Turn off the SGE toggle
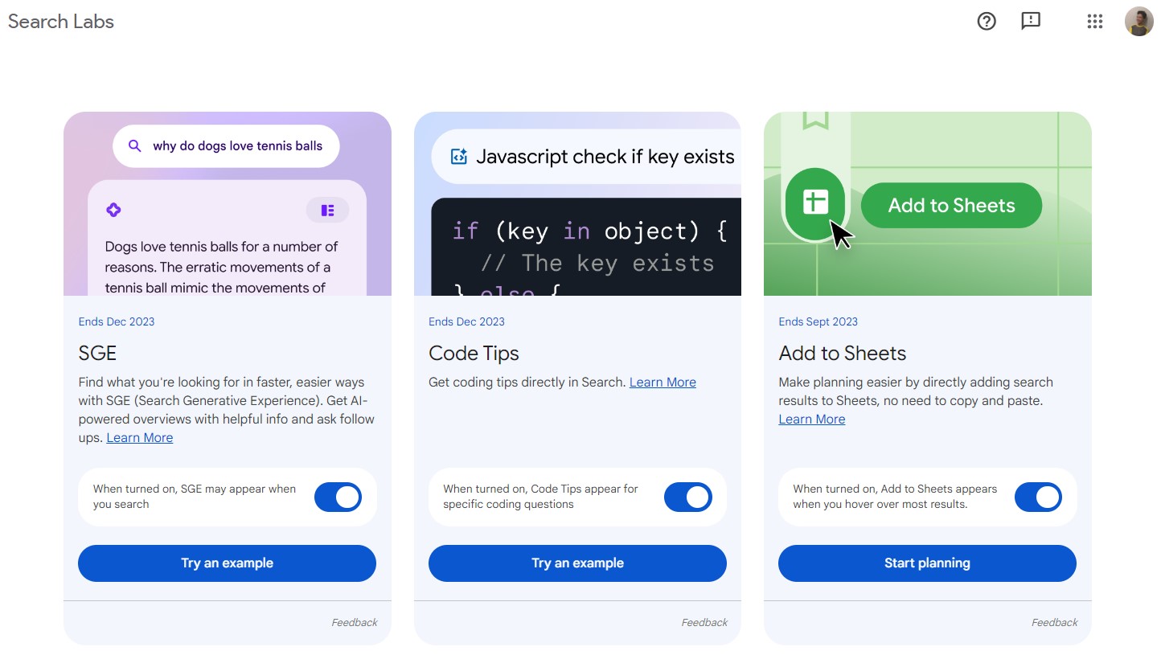 tap(338, 497)
